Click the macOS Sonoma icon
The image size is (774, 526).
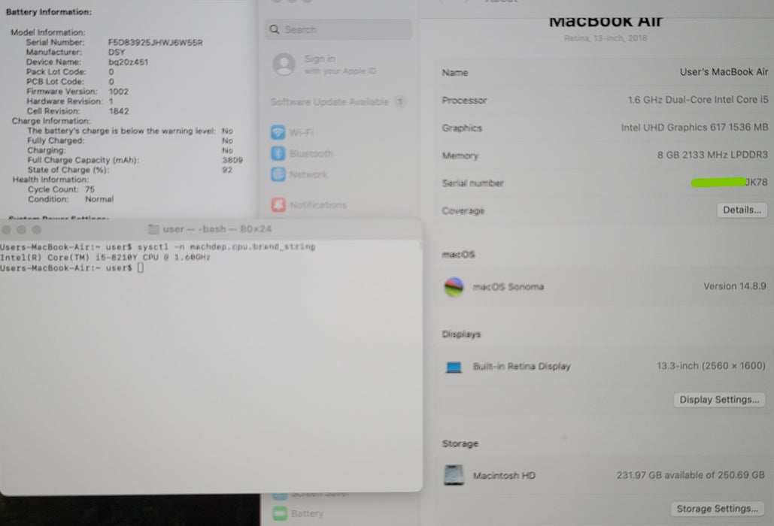454,286
